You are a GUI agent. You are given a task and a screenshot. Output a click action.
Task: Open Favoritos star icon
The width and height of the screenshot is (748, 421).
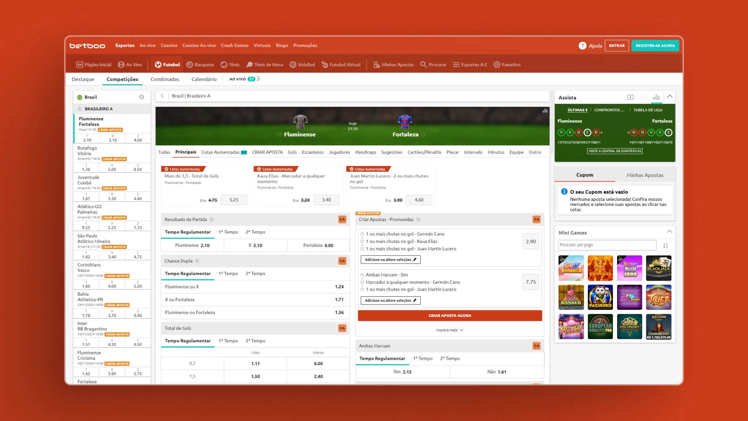click(497, 65)
